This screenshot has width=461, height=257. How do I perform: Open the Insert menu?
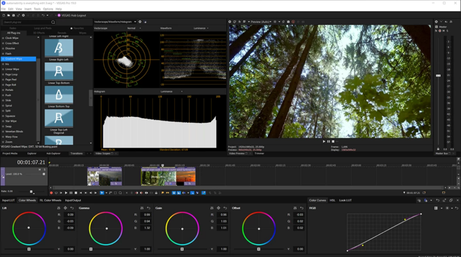(x=28, y=9)
